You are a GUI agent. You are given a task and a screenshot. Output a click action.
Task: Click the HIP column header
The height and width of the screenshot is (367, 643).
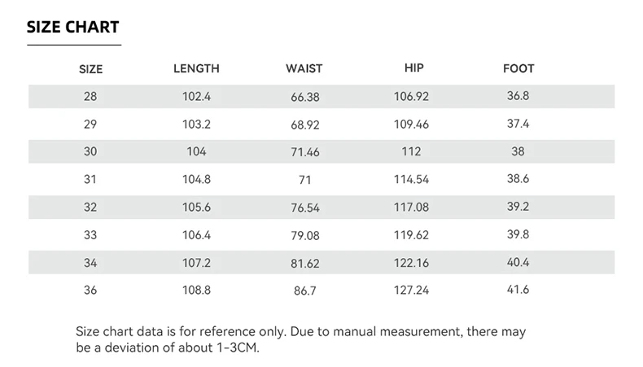(x=414, y=68)
